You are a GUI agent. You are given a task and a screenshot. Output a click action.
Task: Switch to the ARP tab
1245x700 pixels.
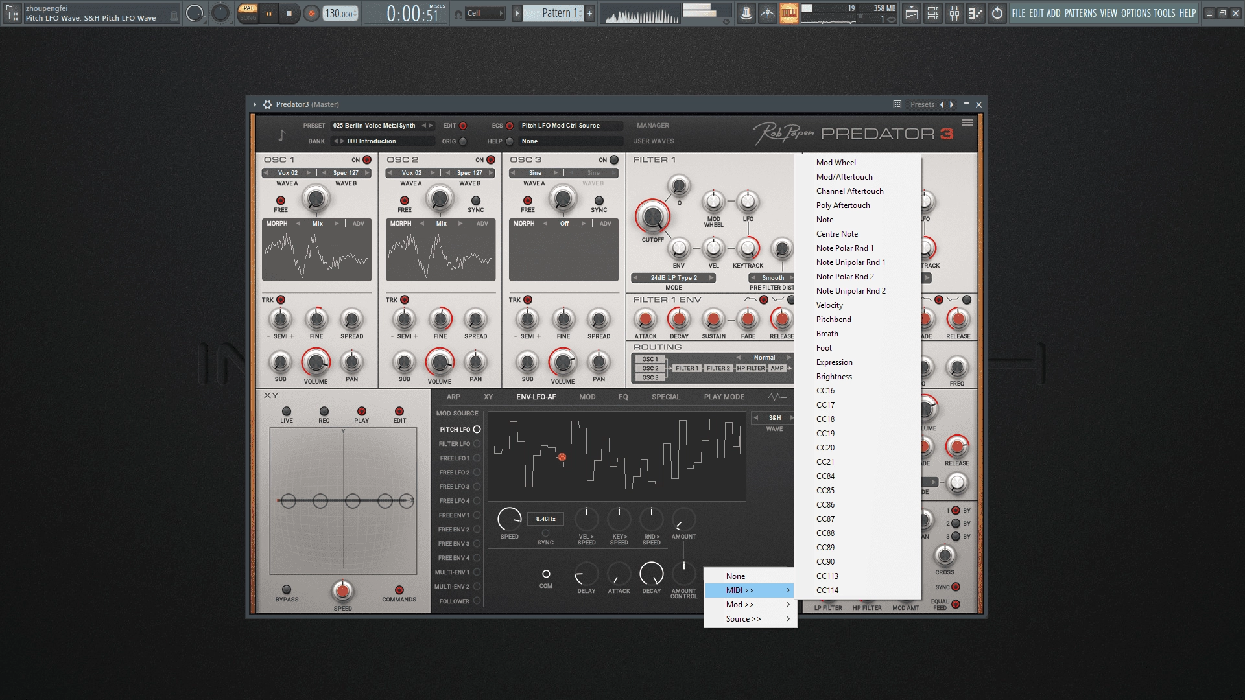454,397
